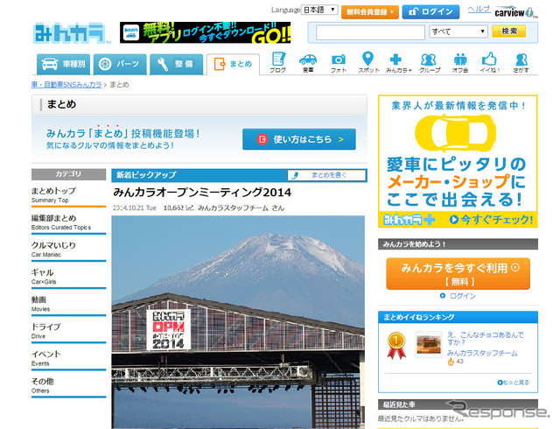The height and width of the screenshot is (429, 560).
Task: Click みんカラスタッフチーム in the ranking box
Action: pos(482,353)
